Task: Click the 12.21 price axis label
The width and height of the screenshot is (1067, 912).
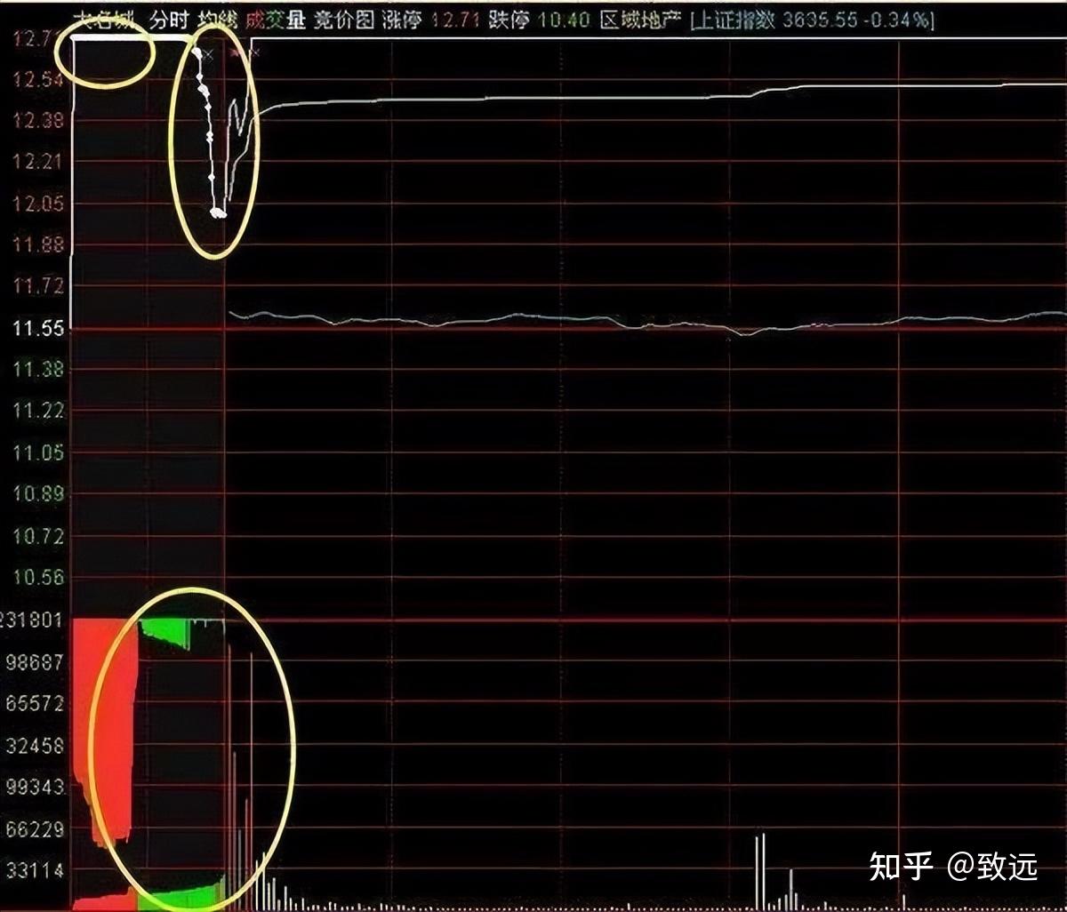Action: click(x=37, y=162)
